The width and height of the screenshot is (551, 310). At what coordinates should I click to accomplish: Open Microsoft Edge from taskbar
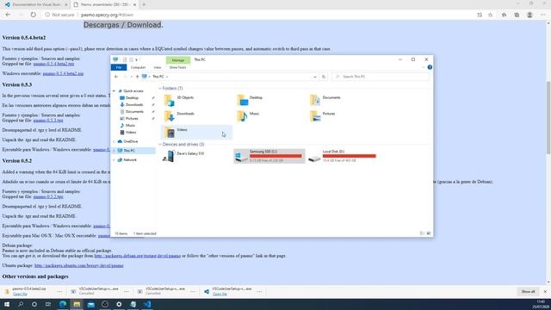click(63, 304)
